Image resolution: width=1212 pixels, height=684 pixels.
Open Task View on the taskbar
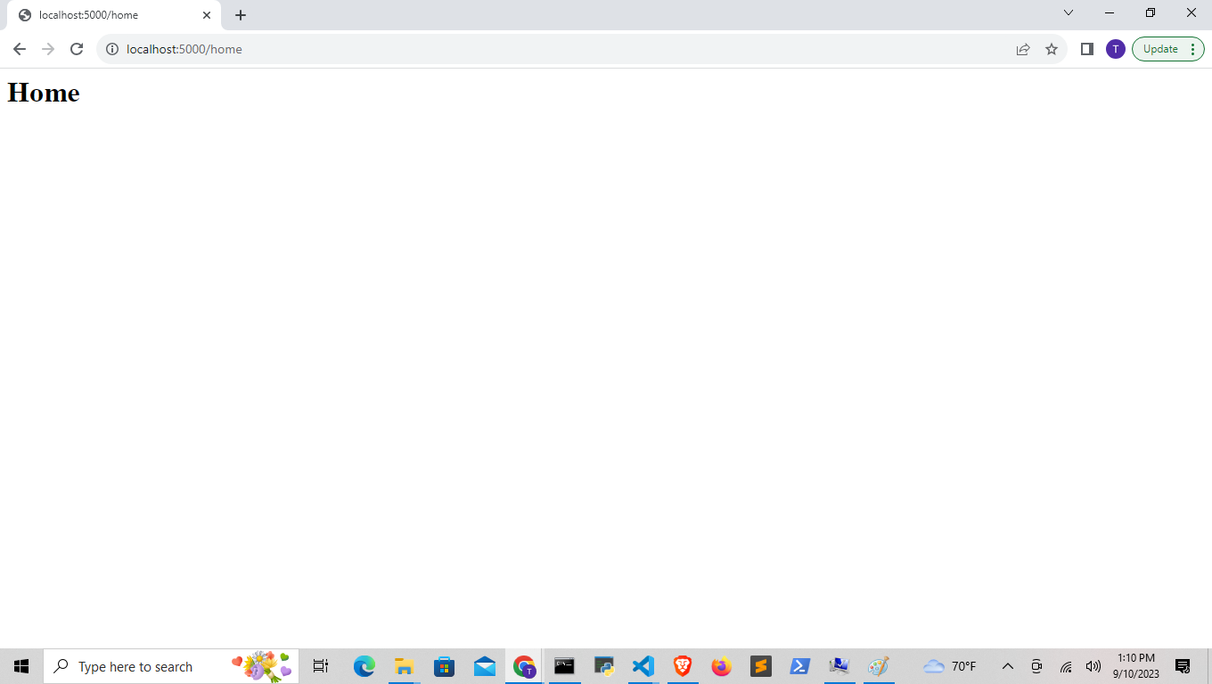321,666
